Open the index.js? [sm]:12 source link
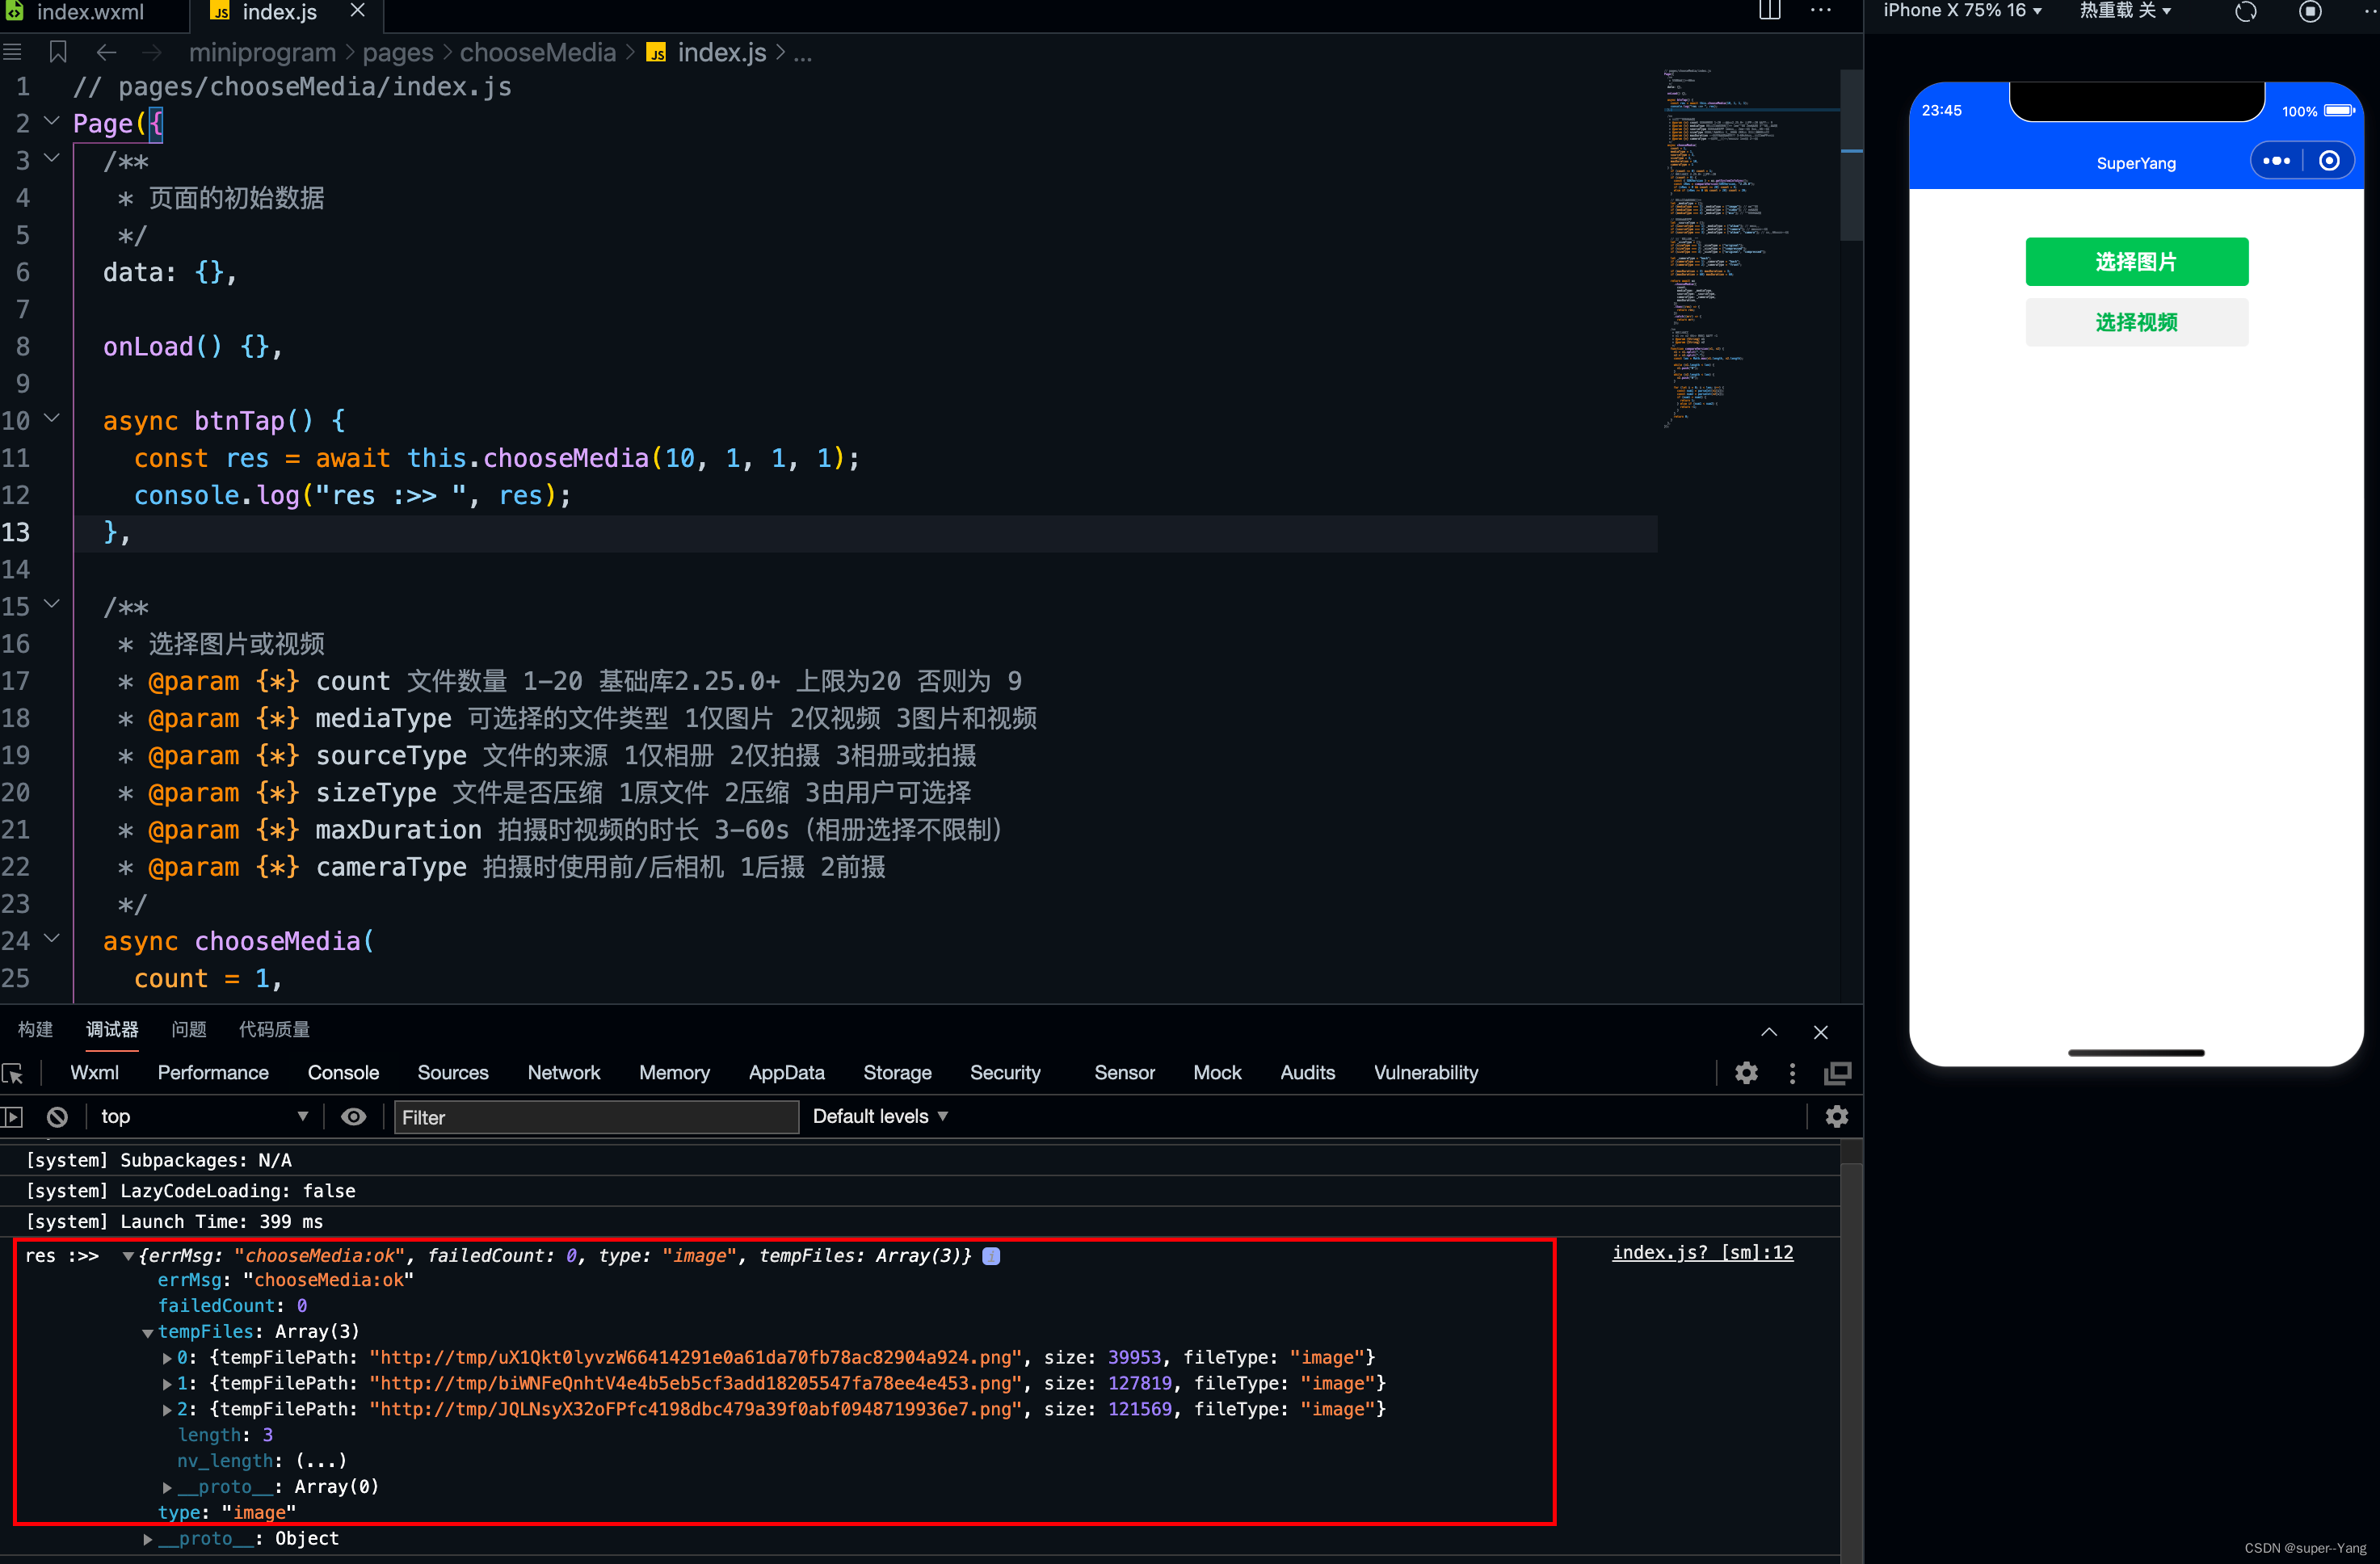The image size is (2380, 1564). tap(1702, 1252)
